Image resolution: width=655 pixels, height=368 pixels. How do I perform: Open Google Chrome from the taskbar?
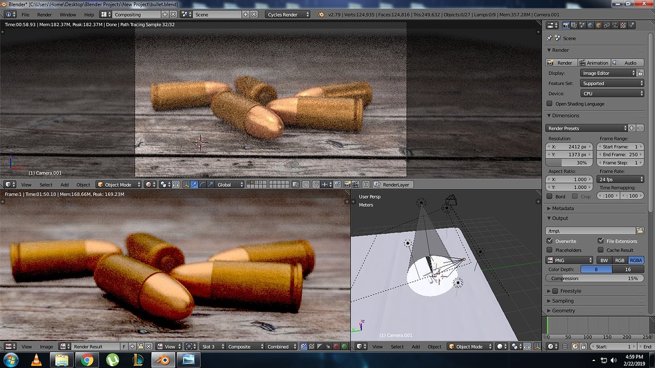(87, 360)
